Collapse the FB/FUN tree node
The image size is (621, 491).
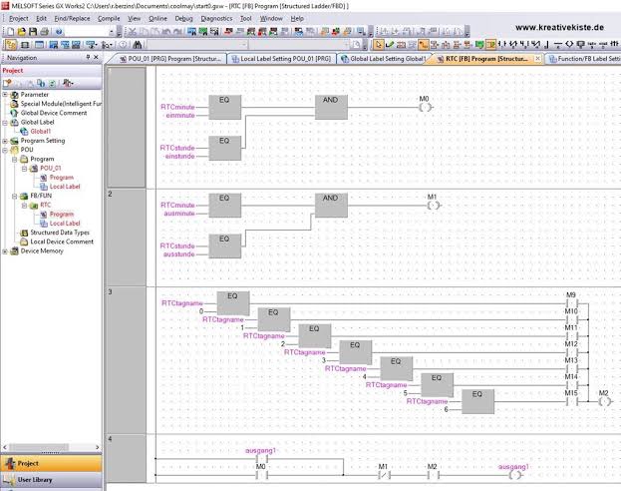pos(15,196)
